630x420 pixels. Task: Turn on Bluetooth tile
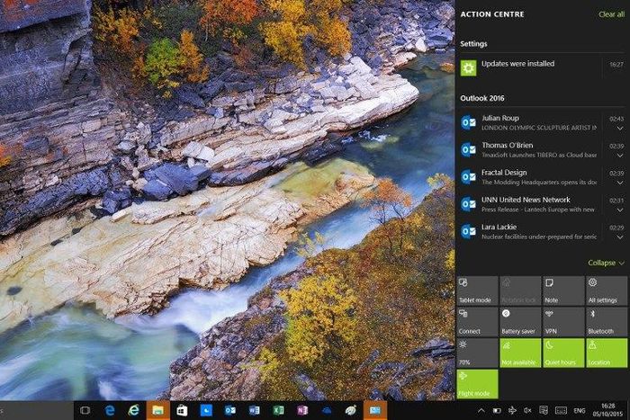pyautogui.click(x=607, y=322)
